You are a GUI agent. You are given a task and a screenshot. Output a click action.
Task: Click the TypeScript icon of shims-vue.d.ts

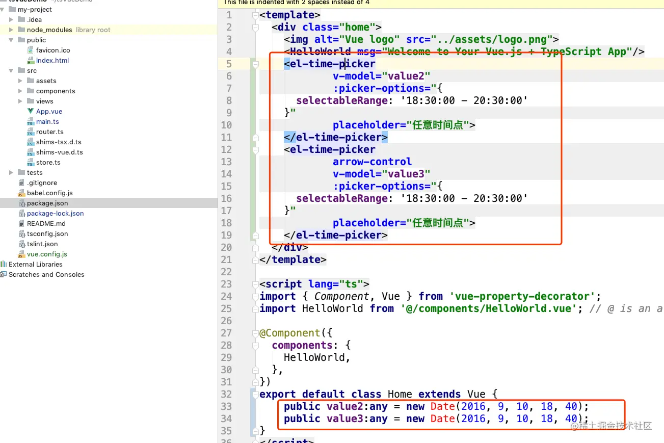click(31, 152)
